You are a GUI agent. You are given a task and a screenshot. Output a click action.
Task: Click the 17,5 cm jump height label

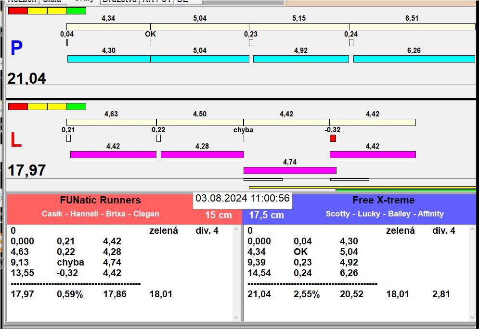(x=266, y=215)
